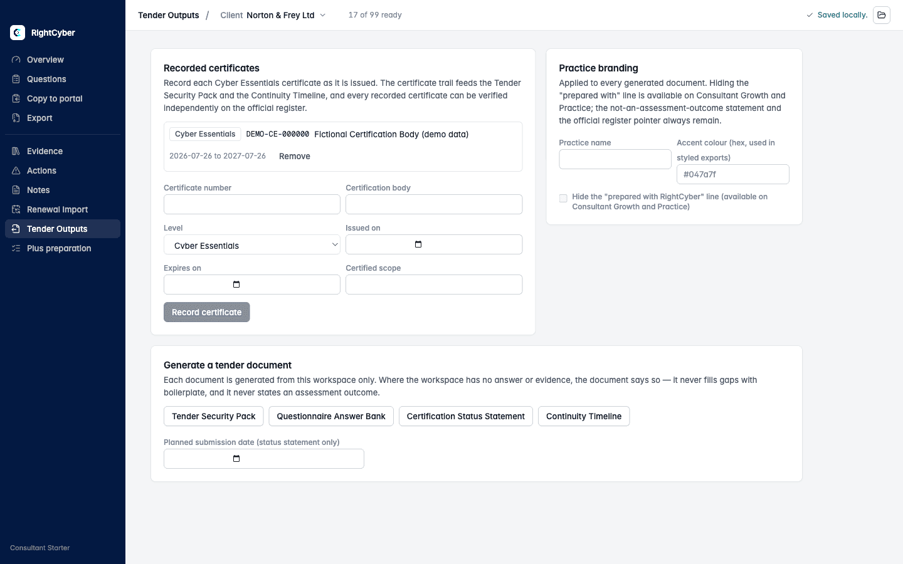Generate the Certification Status Statement
Viewport: 903px width, 564px height.
click(x=466, y=416)
